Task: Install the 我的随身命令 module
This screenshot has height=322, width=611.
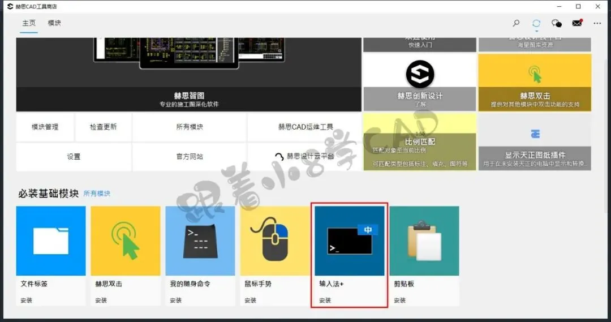Action: (x=176, y=300)
